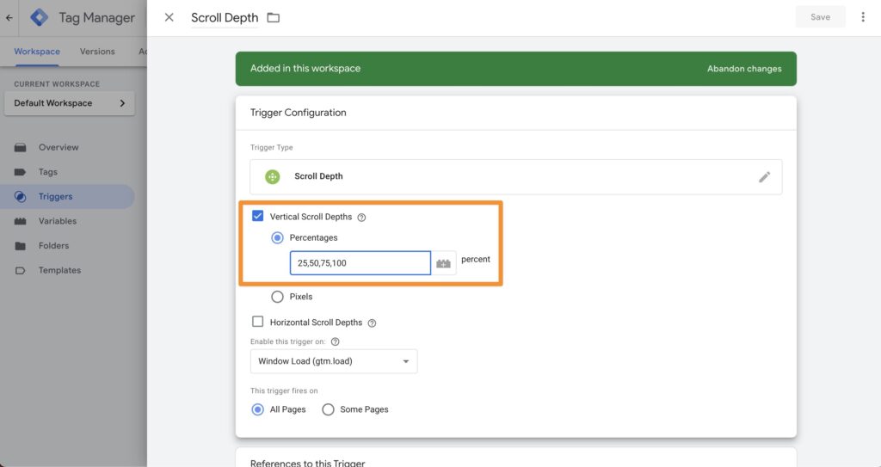The height and width of the screenshot is (467, 881).
Task: Click the percentages field showing 25,50,75,100
Action: [x=360, y=263]
